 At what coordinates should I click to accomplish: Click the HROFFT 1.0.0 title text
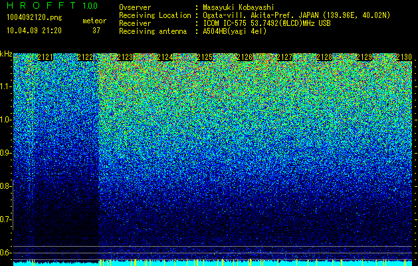52,5
